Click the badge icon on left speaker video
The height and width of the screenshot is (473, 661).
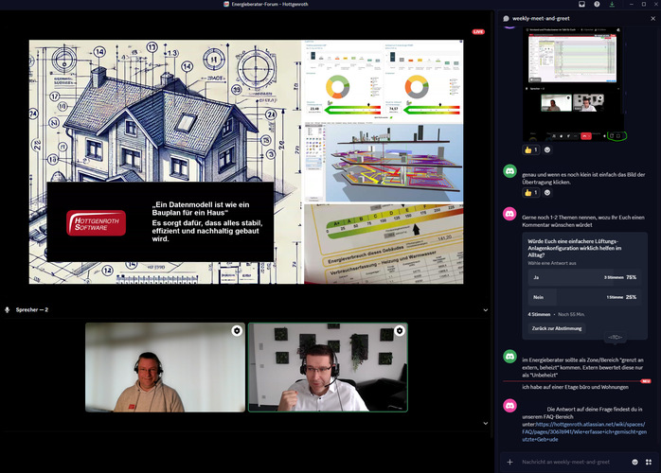pos(237,331)
